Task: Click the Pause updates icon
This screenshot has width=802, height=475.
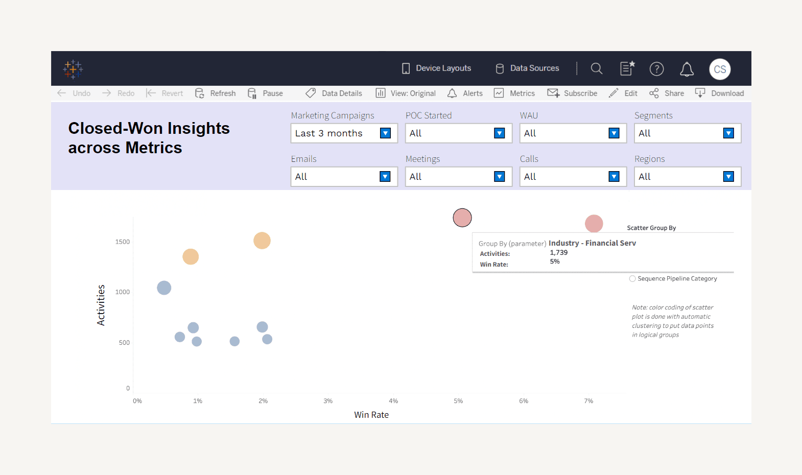Action: click(252, 93)
